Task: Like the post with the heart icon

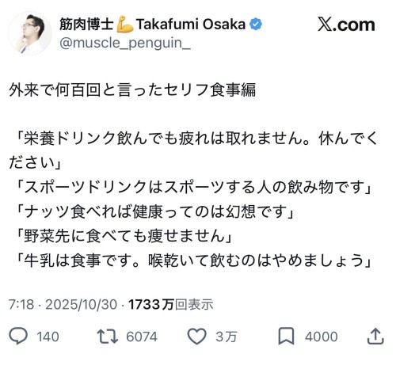Action: click(x=197, y=337)
